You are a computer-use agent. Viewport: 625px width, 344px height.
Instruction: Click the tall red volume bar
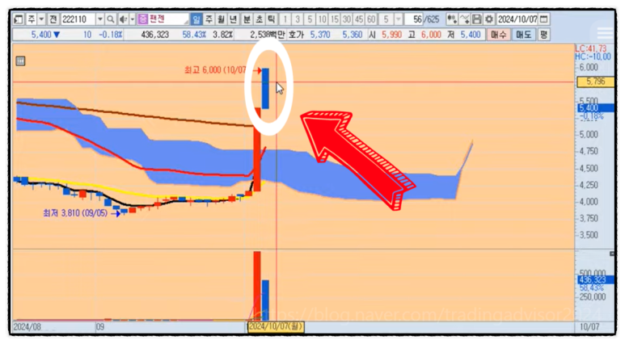click(257, 285)
